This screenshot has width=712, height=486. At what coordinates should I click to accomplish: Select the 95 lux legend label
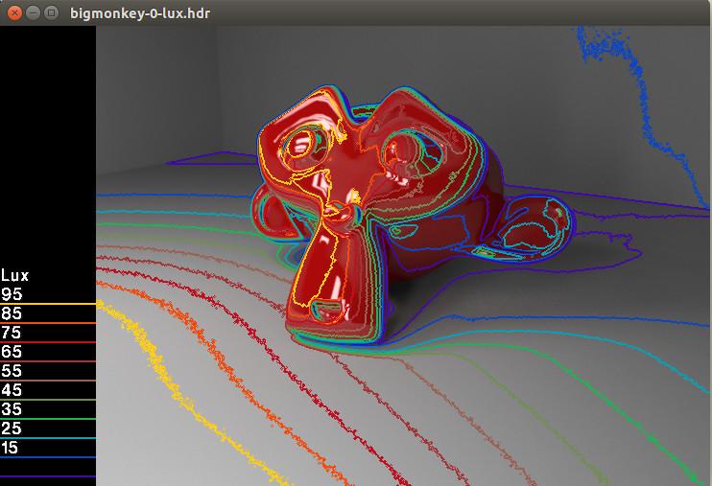tap(12, 294)
